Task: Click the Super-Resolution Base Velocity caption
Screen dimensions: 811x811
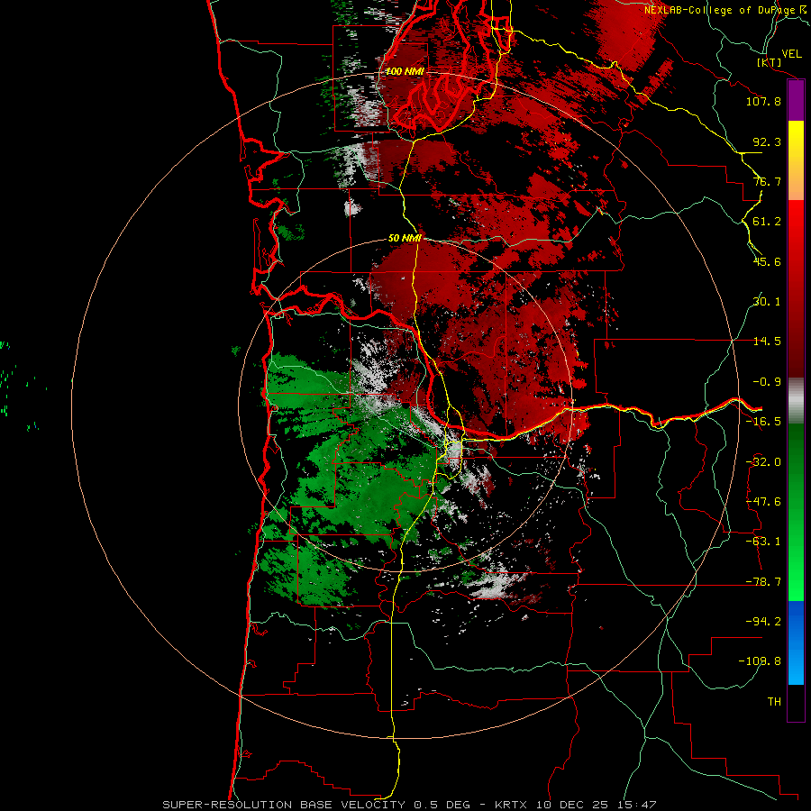Action: click(410, 805)
